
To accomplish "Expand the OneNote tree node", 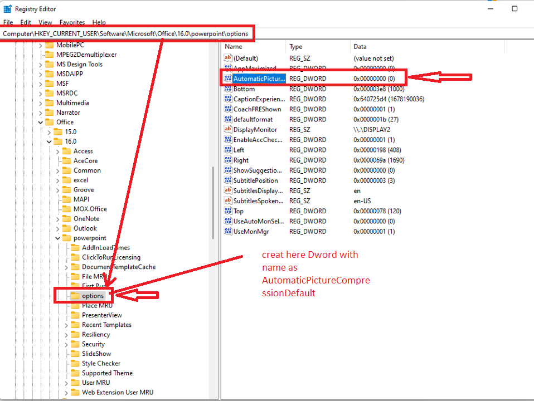I will pyautogui.click(x=57, y=219).
